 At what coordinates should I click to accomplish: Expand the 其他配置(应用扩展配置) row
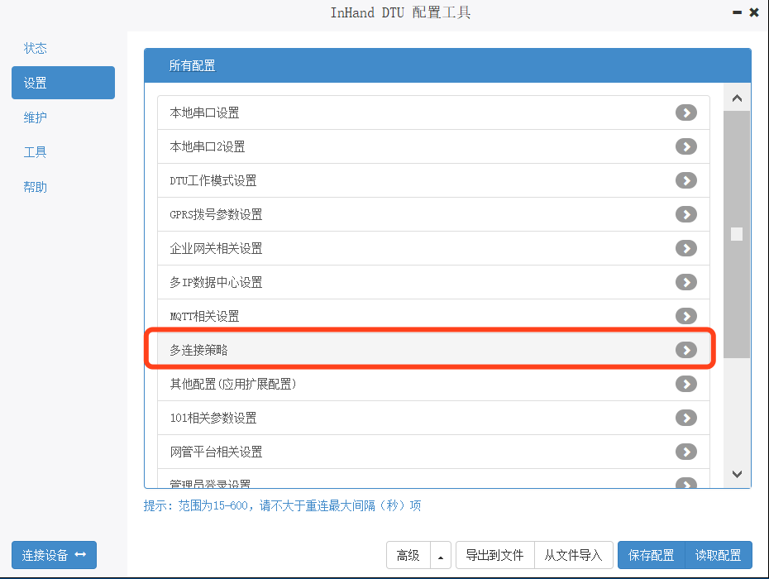(685, 384)
